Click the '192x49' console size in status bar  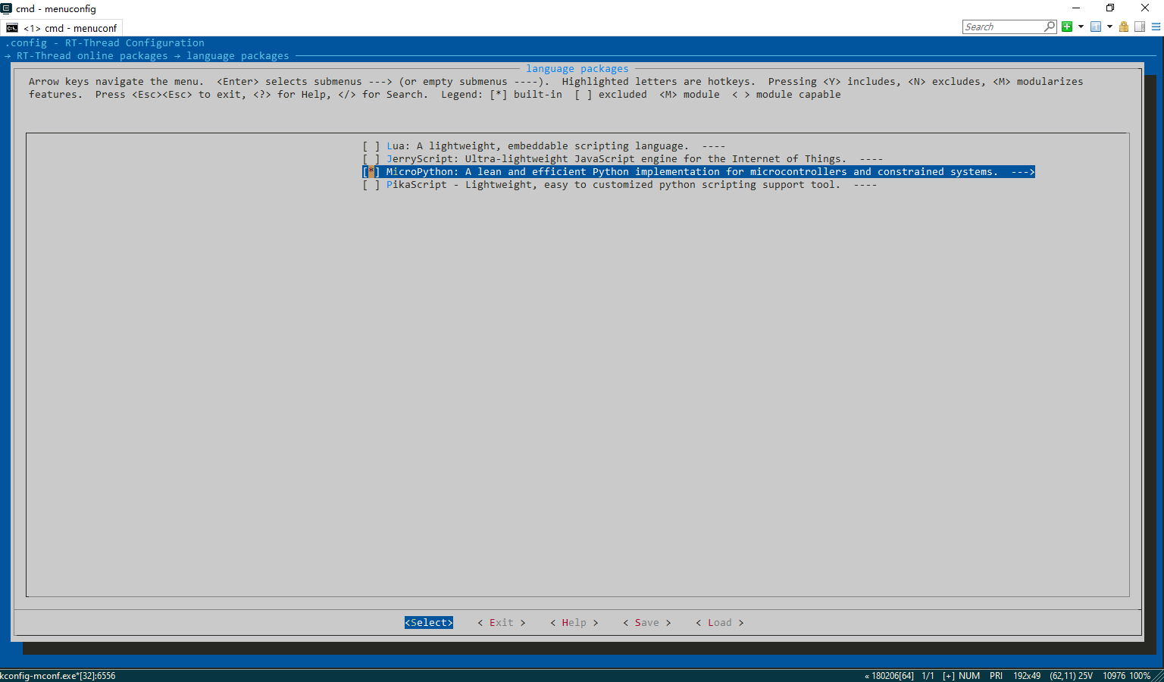[x=1027, y=675]
